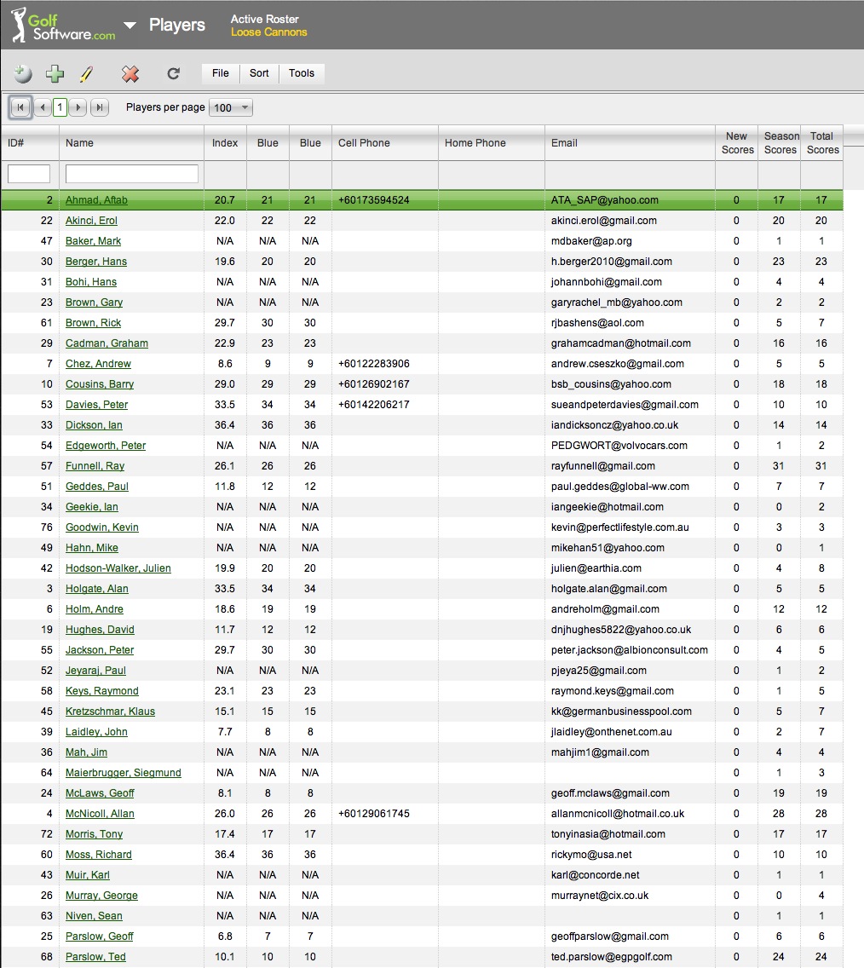Go to the previous page arrow
Screen dimensions: 864x968
(x=42, y=107)
